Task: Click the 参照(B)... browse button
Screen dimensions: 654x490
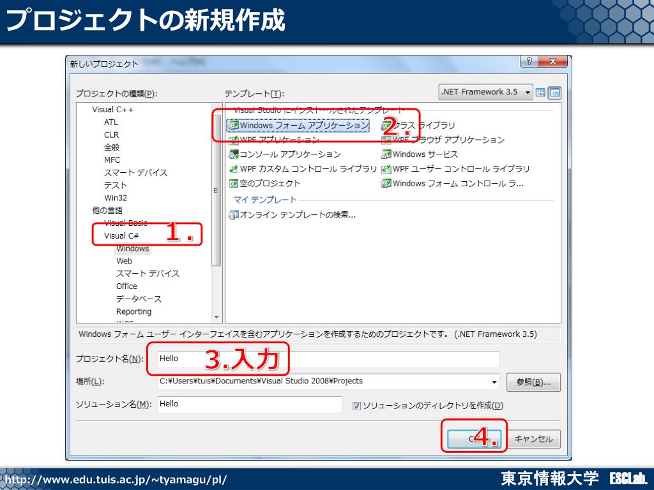Action: tap(533, 382)
